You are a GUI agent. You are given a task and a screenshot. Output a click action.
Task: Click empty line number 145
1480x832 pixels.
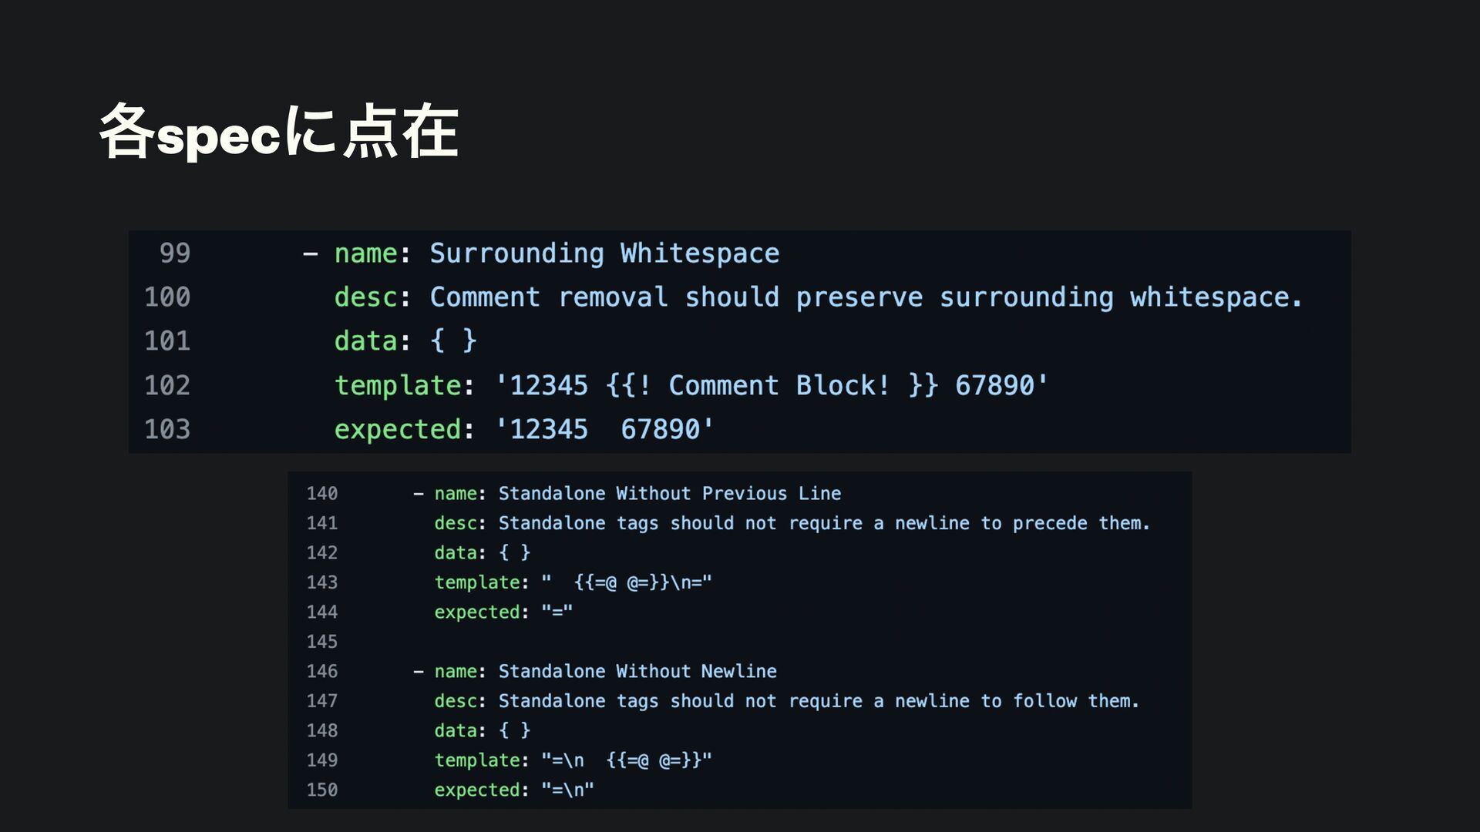(x=322, y=642)
